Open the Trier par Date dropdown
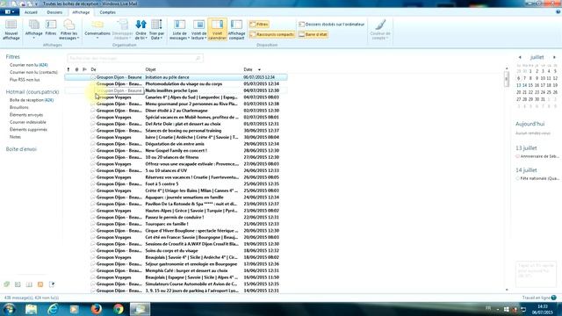The height and width of the screenshot is (316, 562). click(x=156, y=29)
